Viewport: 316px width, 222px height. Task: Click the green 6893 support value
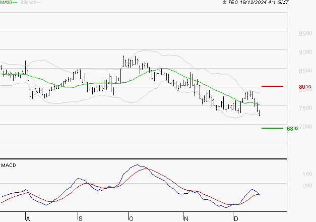click(x=293, y=129)
